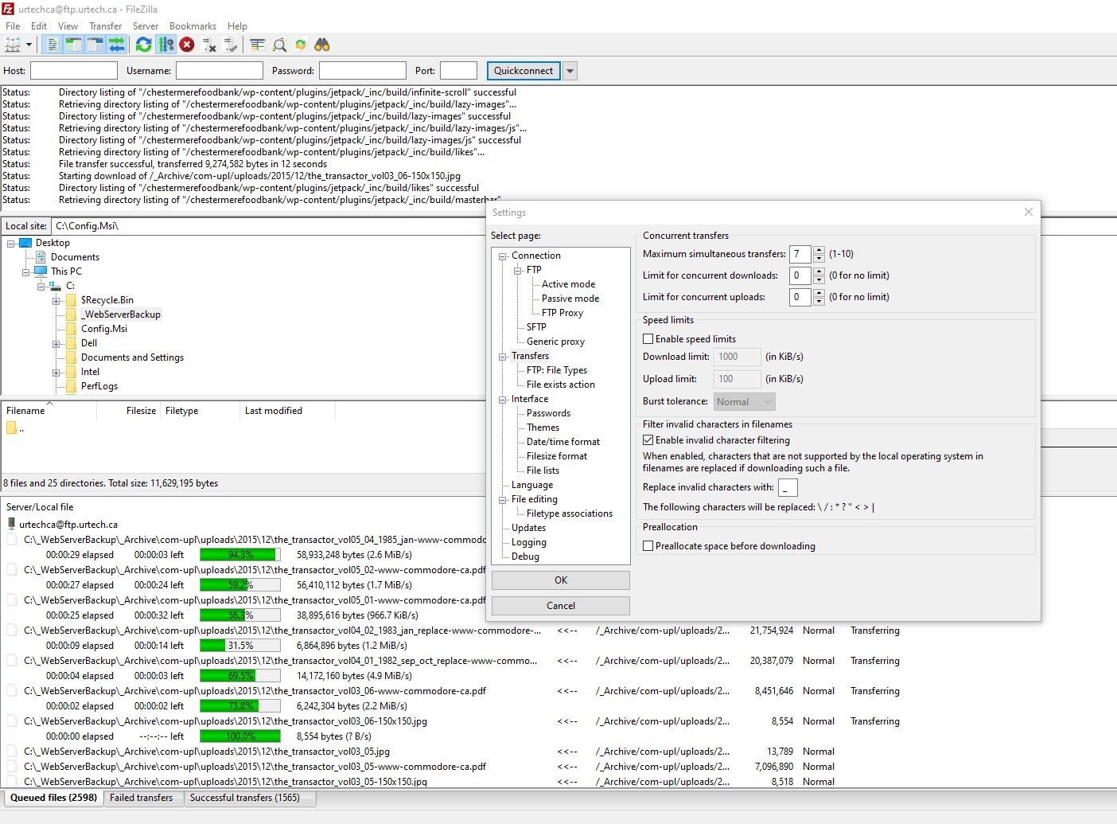1117x824 pixels.
Task: Enable invalid character filtering
Action: tap(648, 439)
